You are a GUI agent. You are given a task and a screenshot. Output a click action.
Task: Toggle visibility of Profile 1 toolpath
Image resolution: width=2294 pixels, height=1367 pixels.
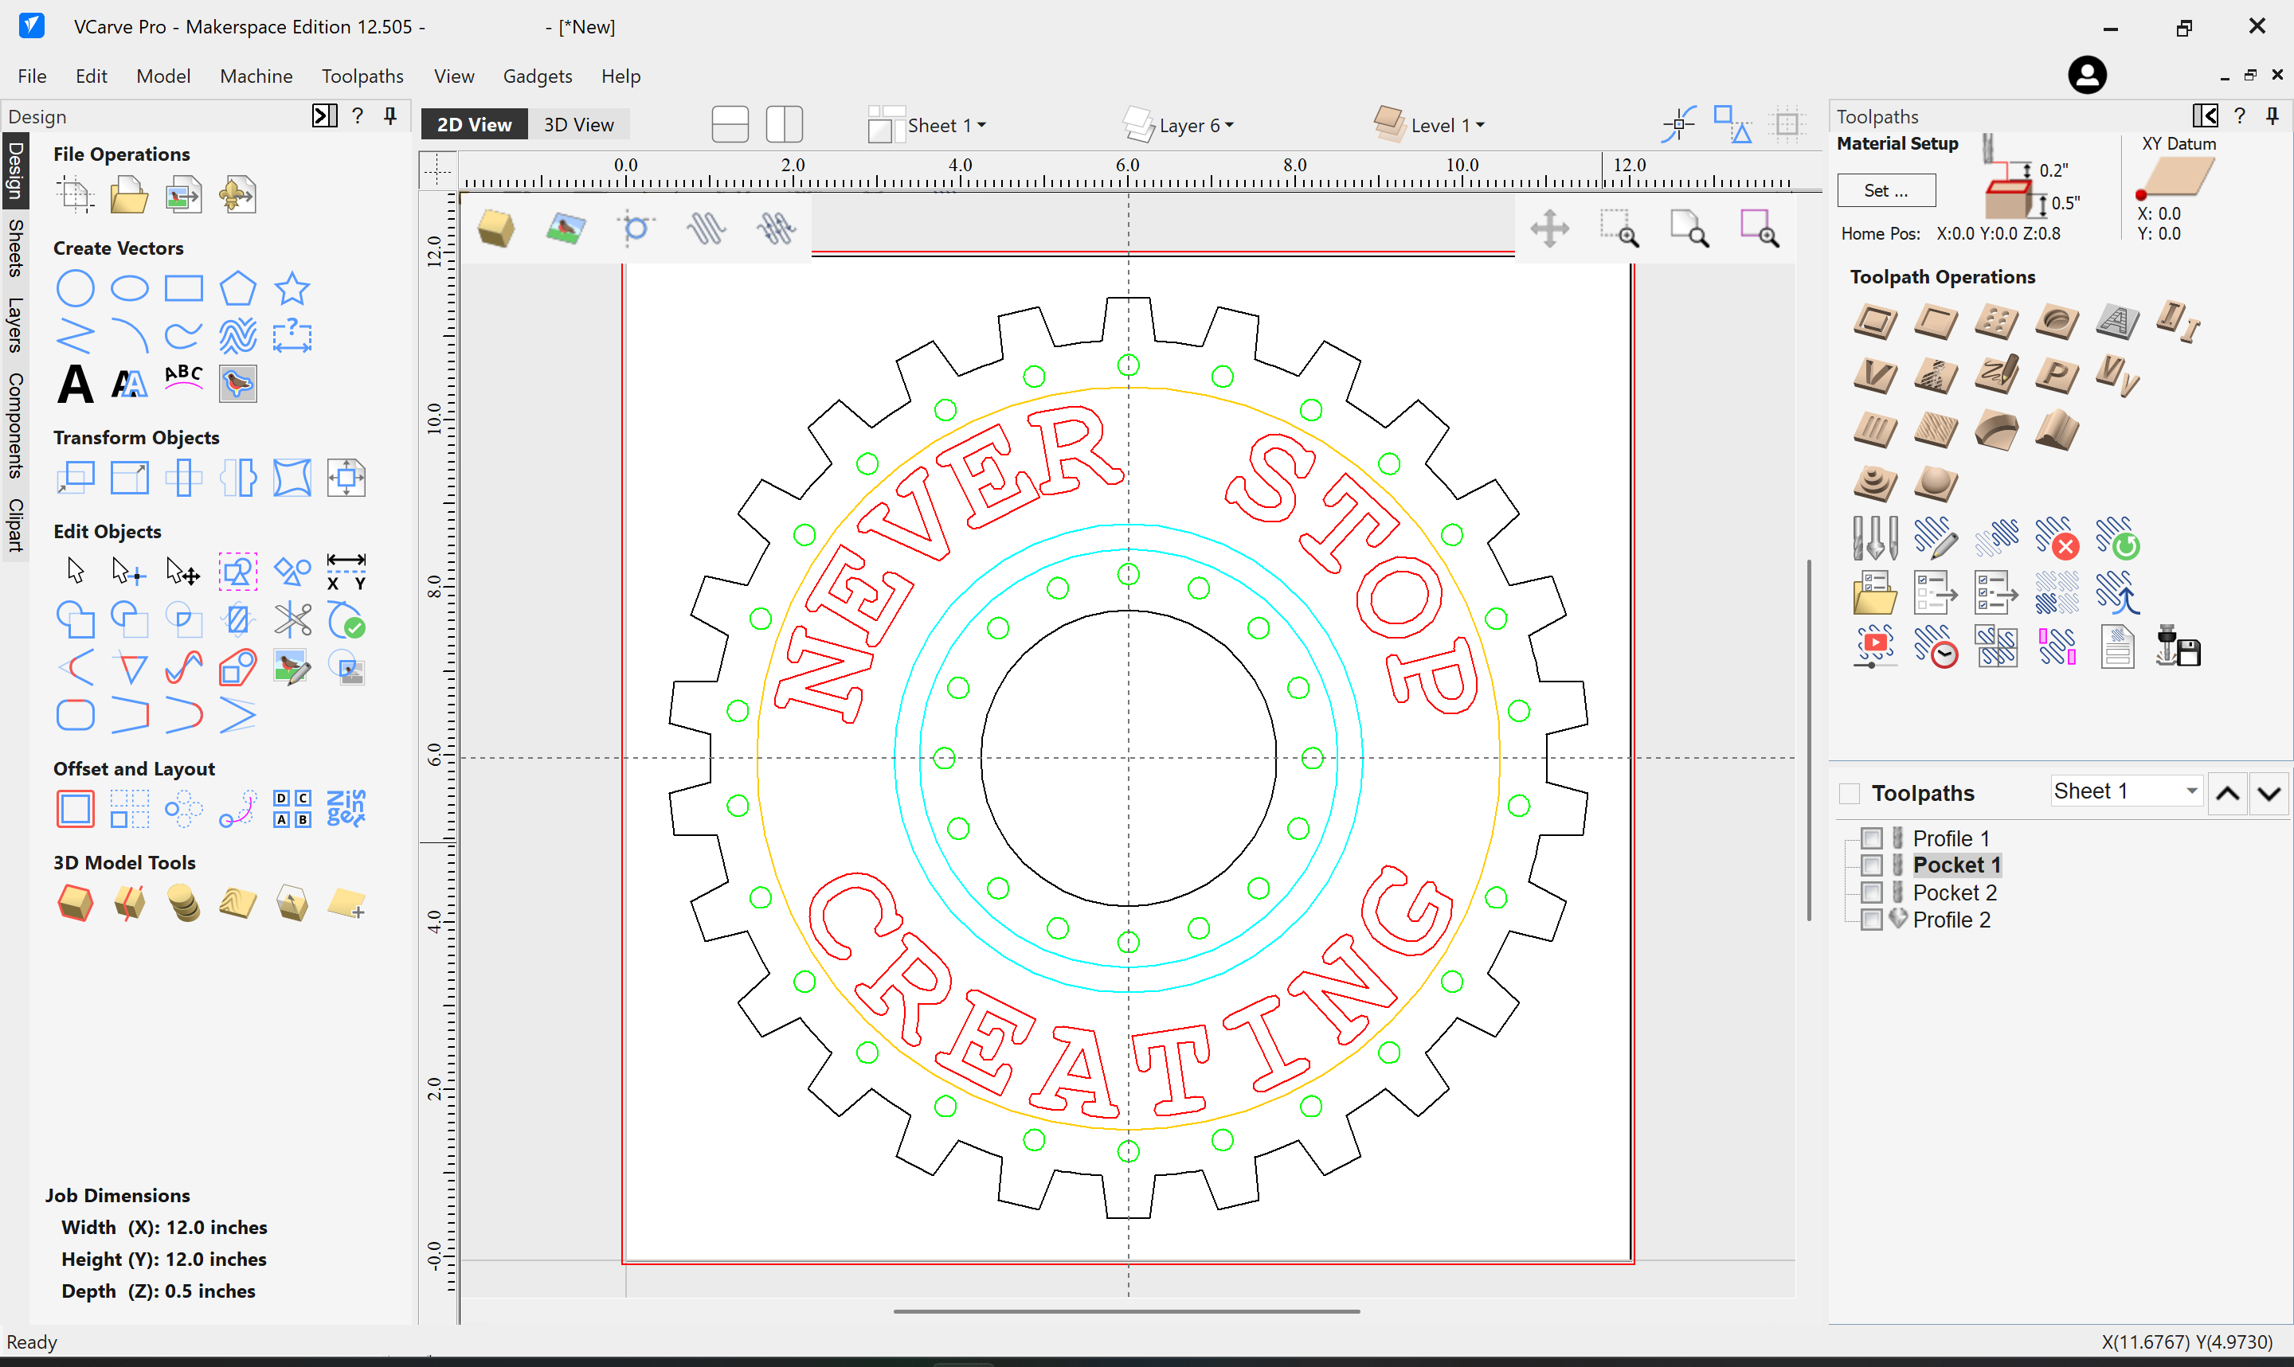point(1872,838)
